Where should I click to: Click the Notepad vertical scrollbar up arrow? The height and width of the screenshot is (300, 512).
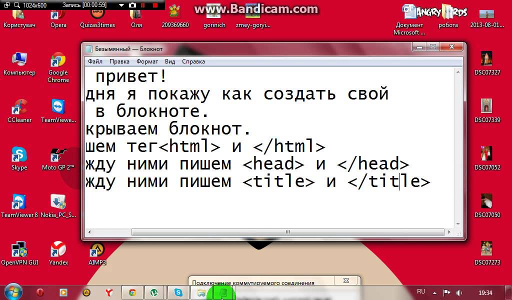(x=458, y=72)
